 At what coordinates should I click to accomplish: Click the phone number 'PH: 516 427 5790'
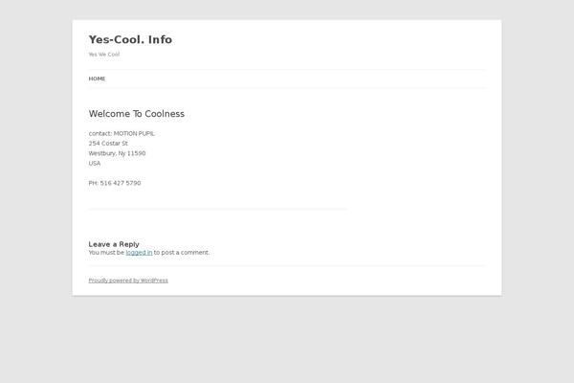point(115,183)
